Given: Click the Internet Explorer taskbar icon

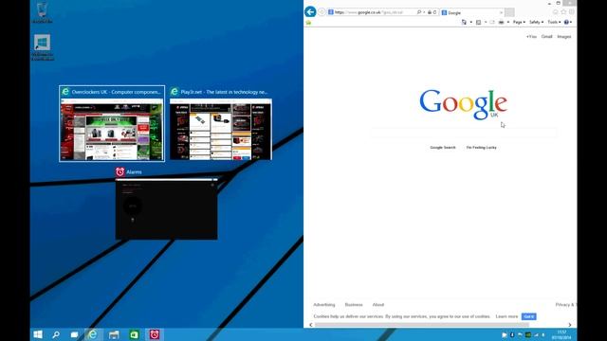Looking at the screenshot, I should 93,334.
